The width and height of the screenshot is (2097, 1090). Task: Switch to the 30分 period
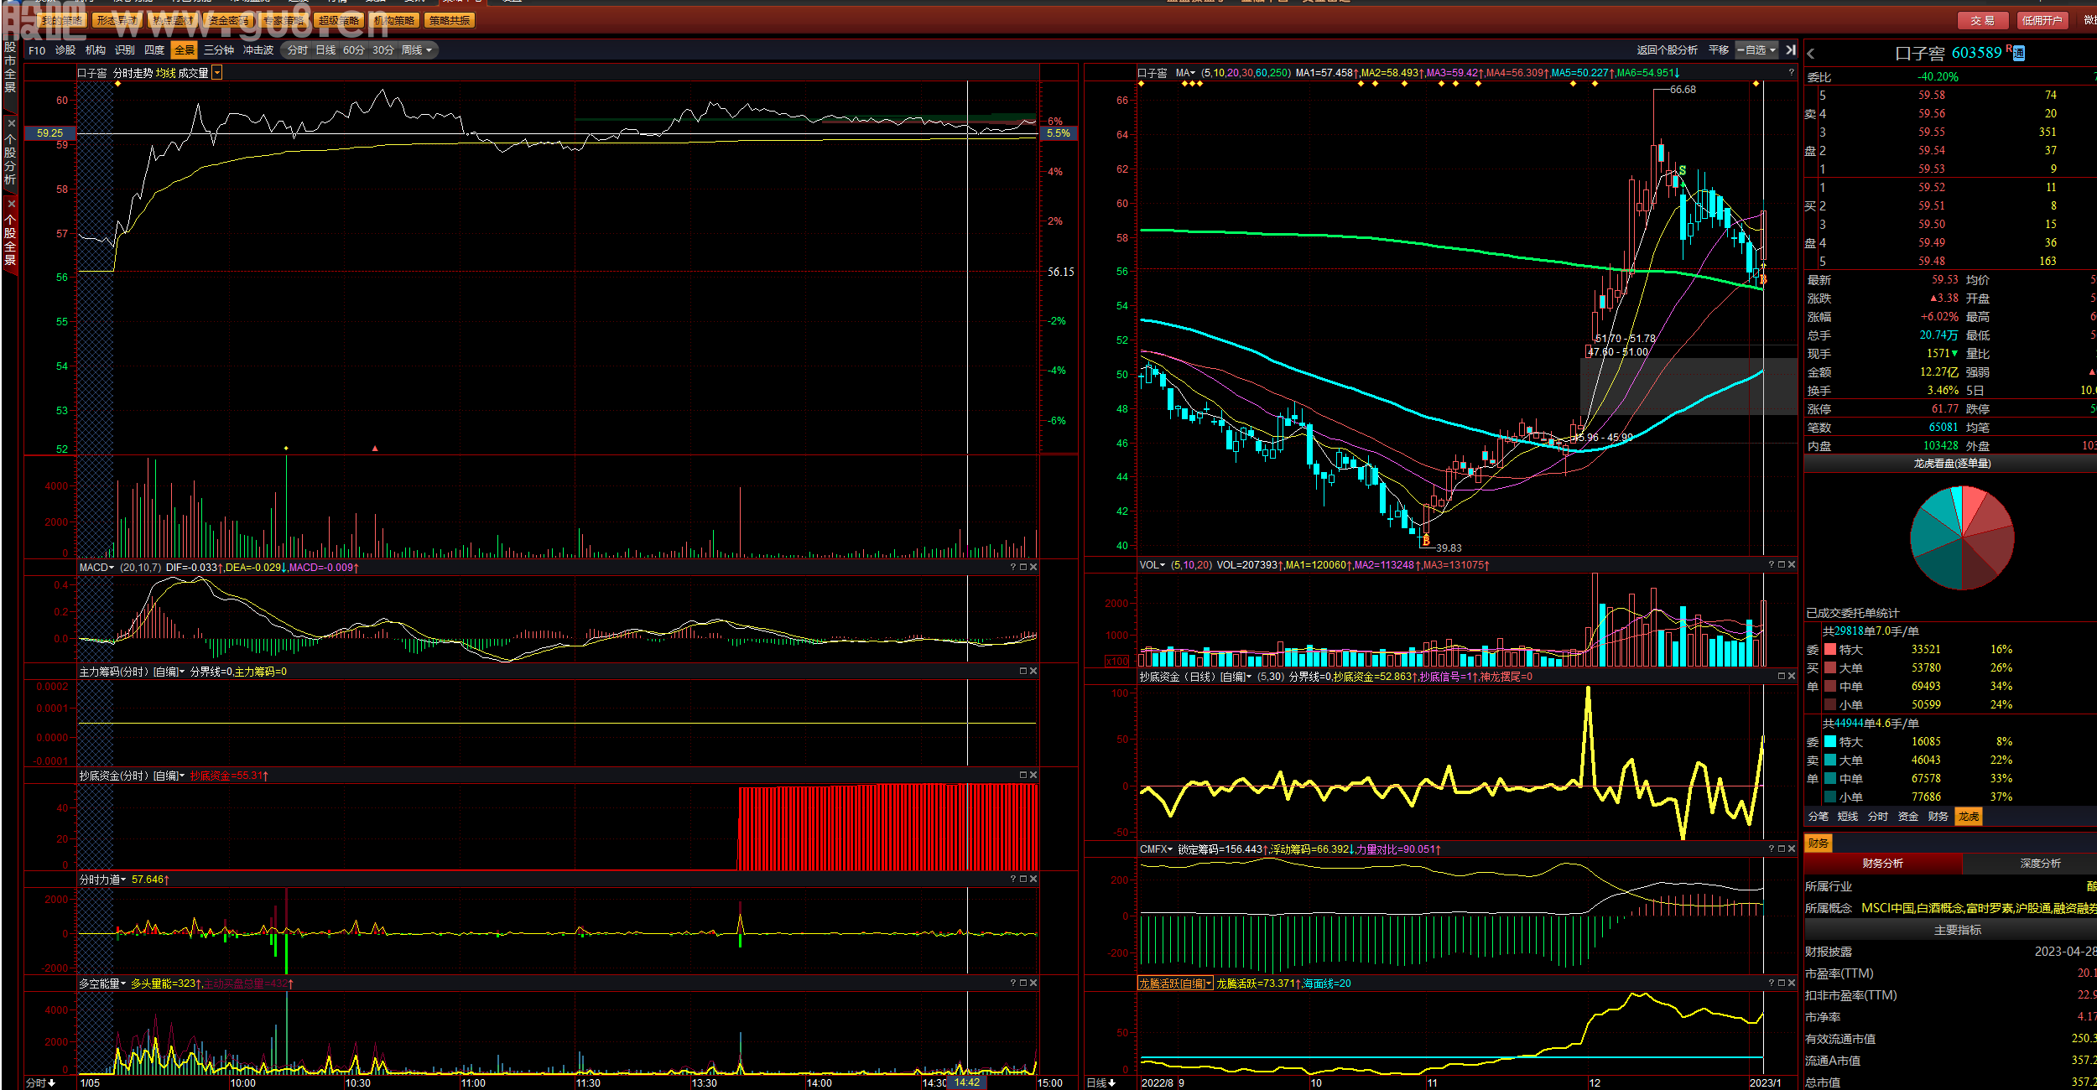tap(383, 50)
